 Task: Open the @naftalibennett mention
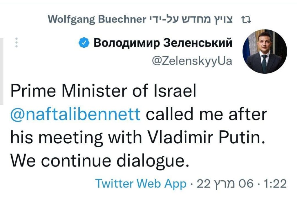tap(75, 114)
